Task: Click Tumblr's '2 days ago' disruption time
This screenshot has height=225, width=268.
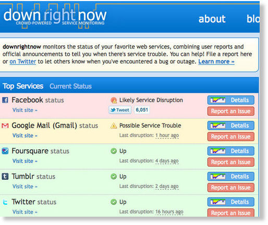Action: point(167,186)
